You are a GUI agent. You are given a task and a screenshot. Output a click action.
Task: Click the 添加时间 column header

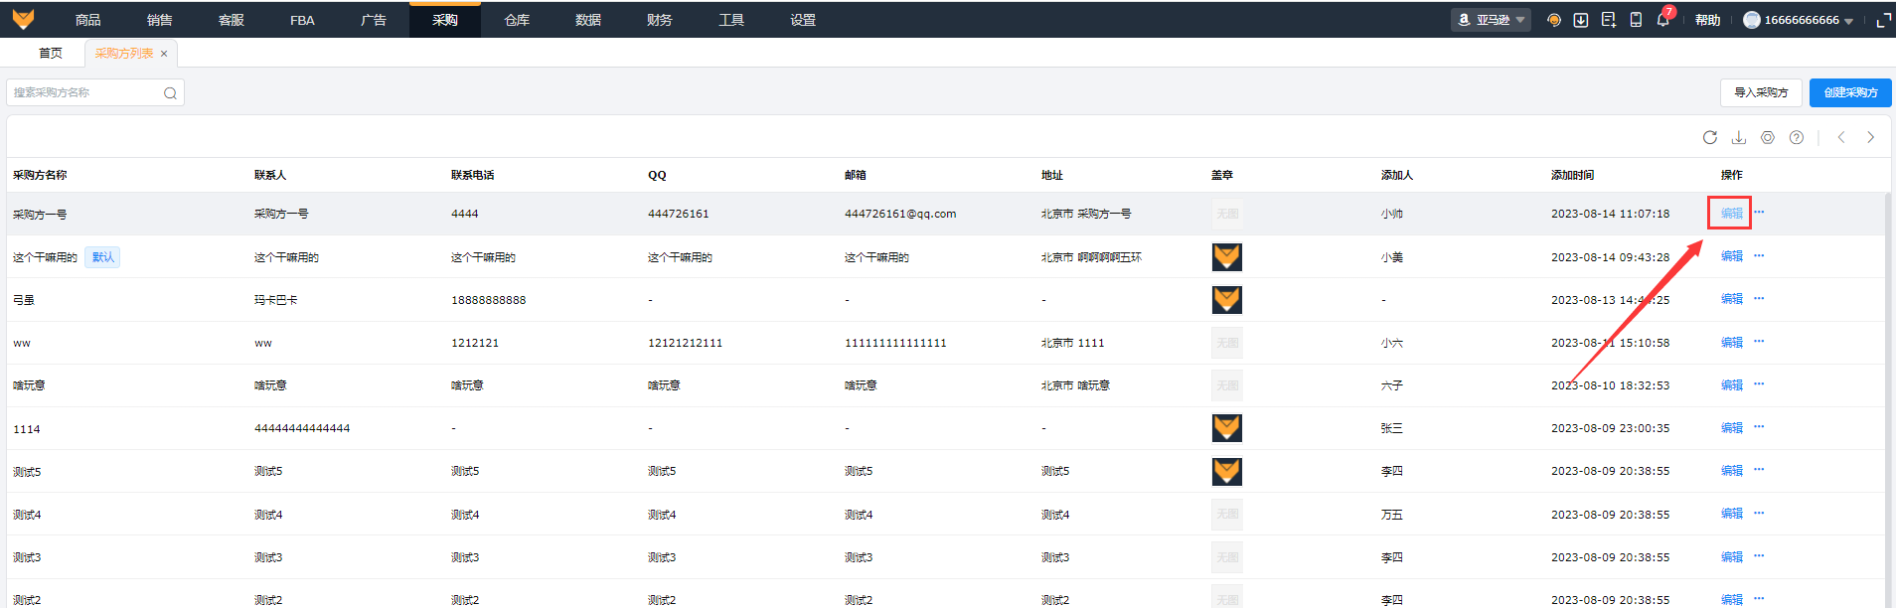point(1572,175)
